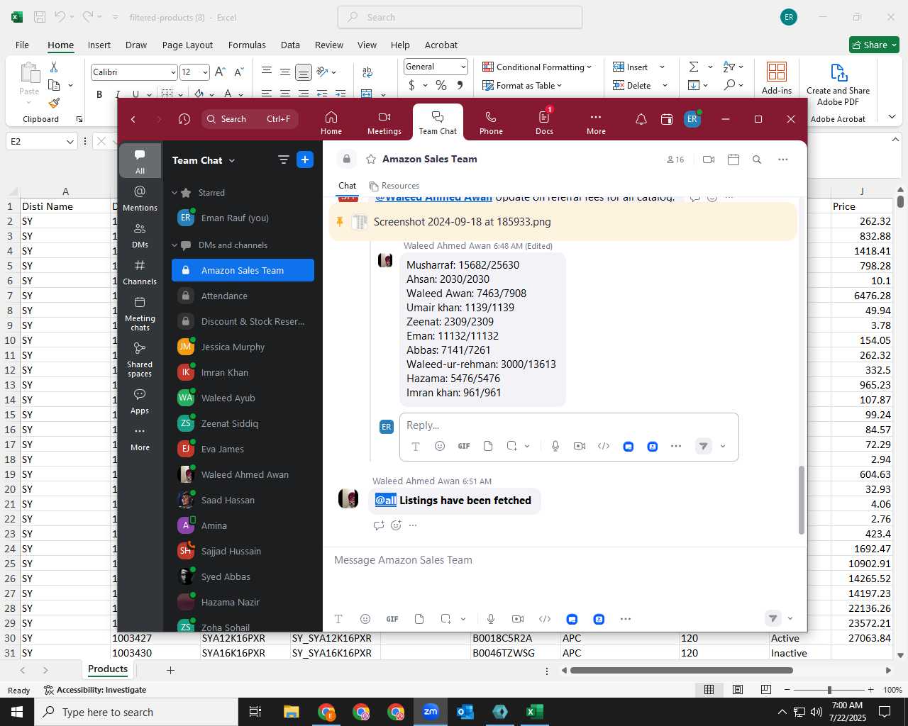The height and width of the screenshot is (726, 908).
Task: Open screenshot options dropdown in the bottom composer
Action: (463, 619)
